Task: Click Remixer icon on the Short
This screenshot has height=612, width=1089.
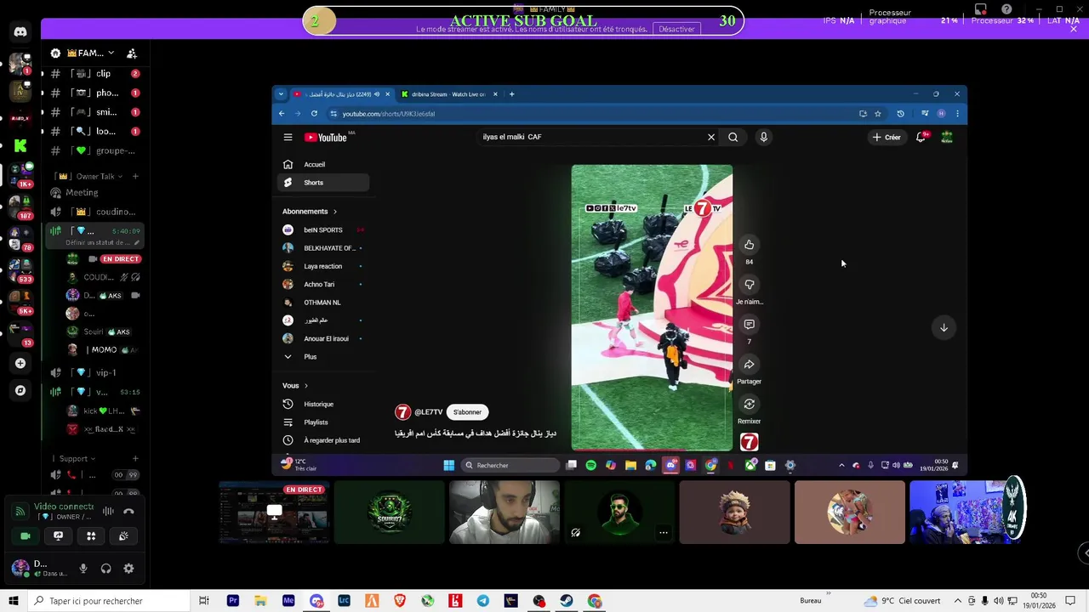Action: tap(749, 404)
